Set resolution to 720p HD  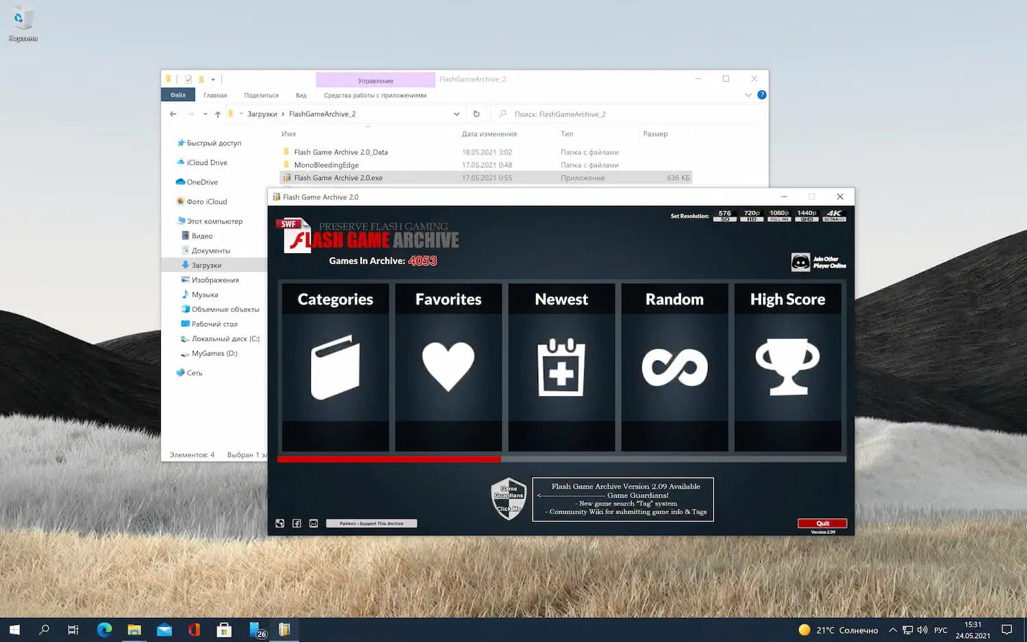pos(752,216)
